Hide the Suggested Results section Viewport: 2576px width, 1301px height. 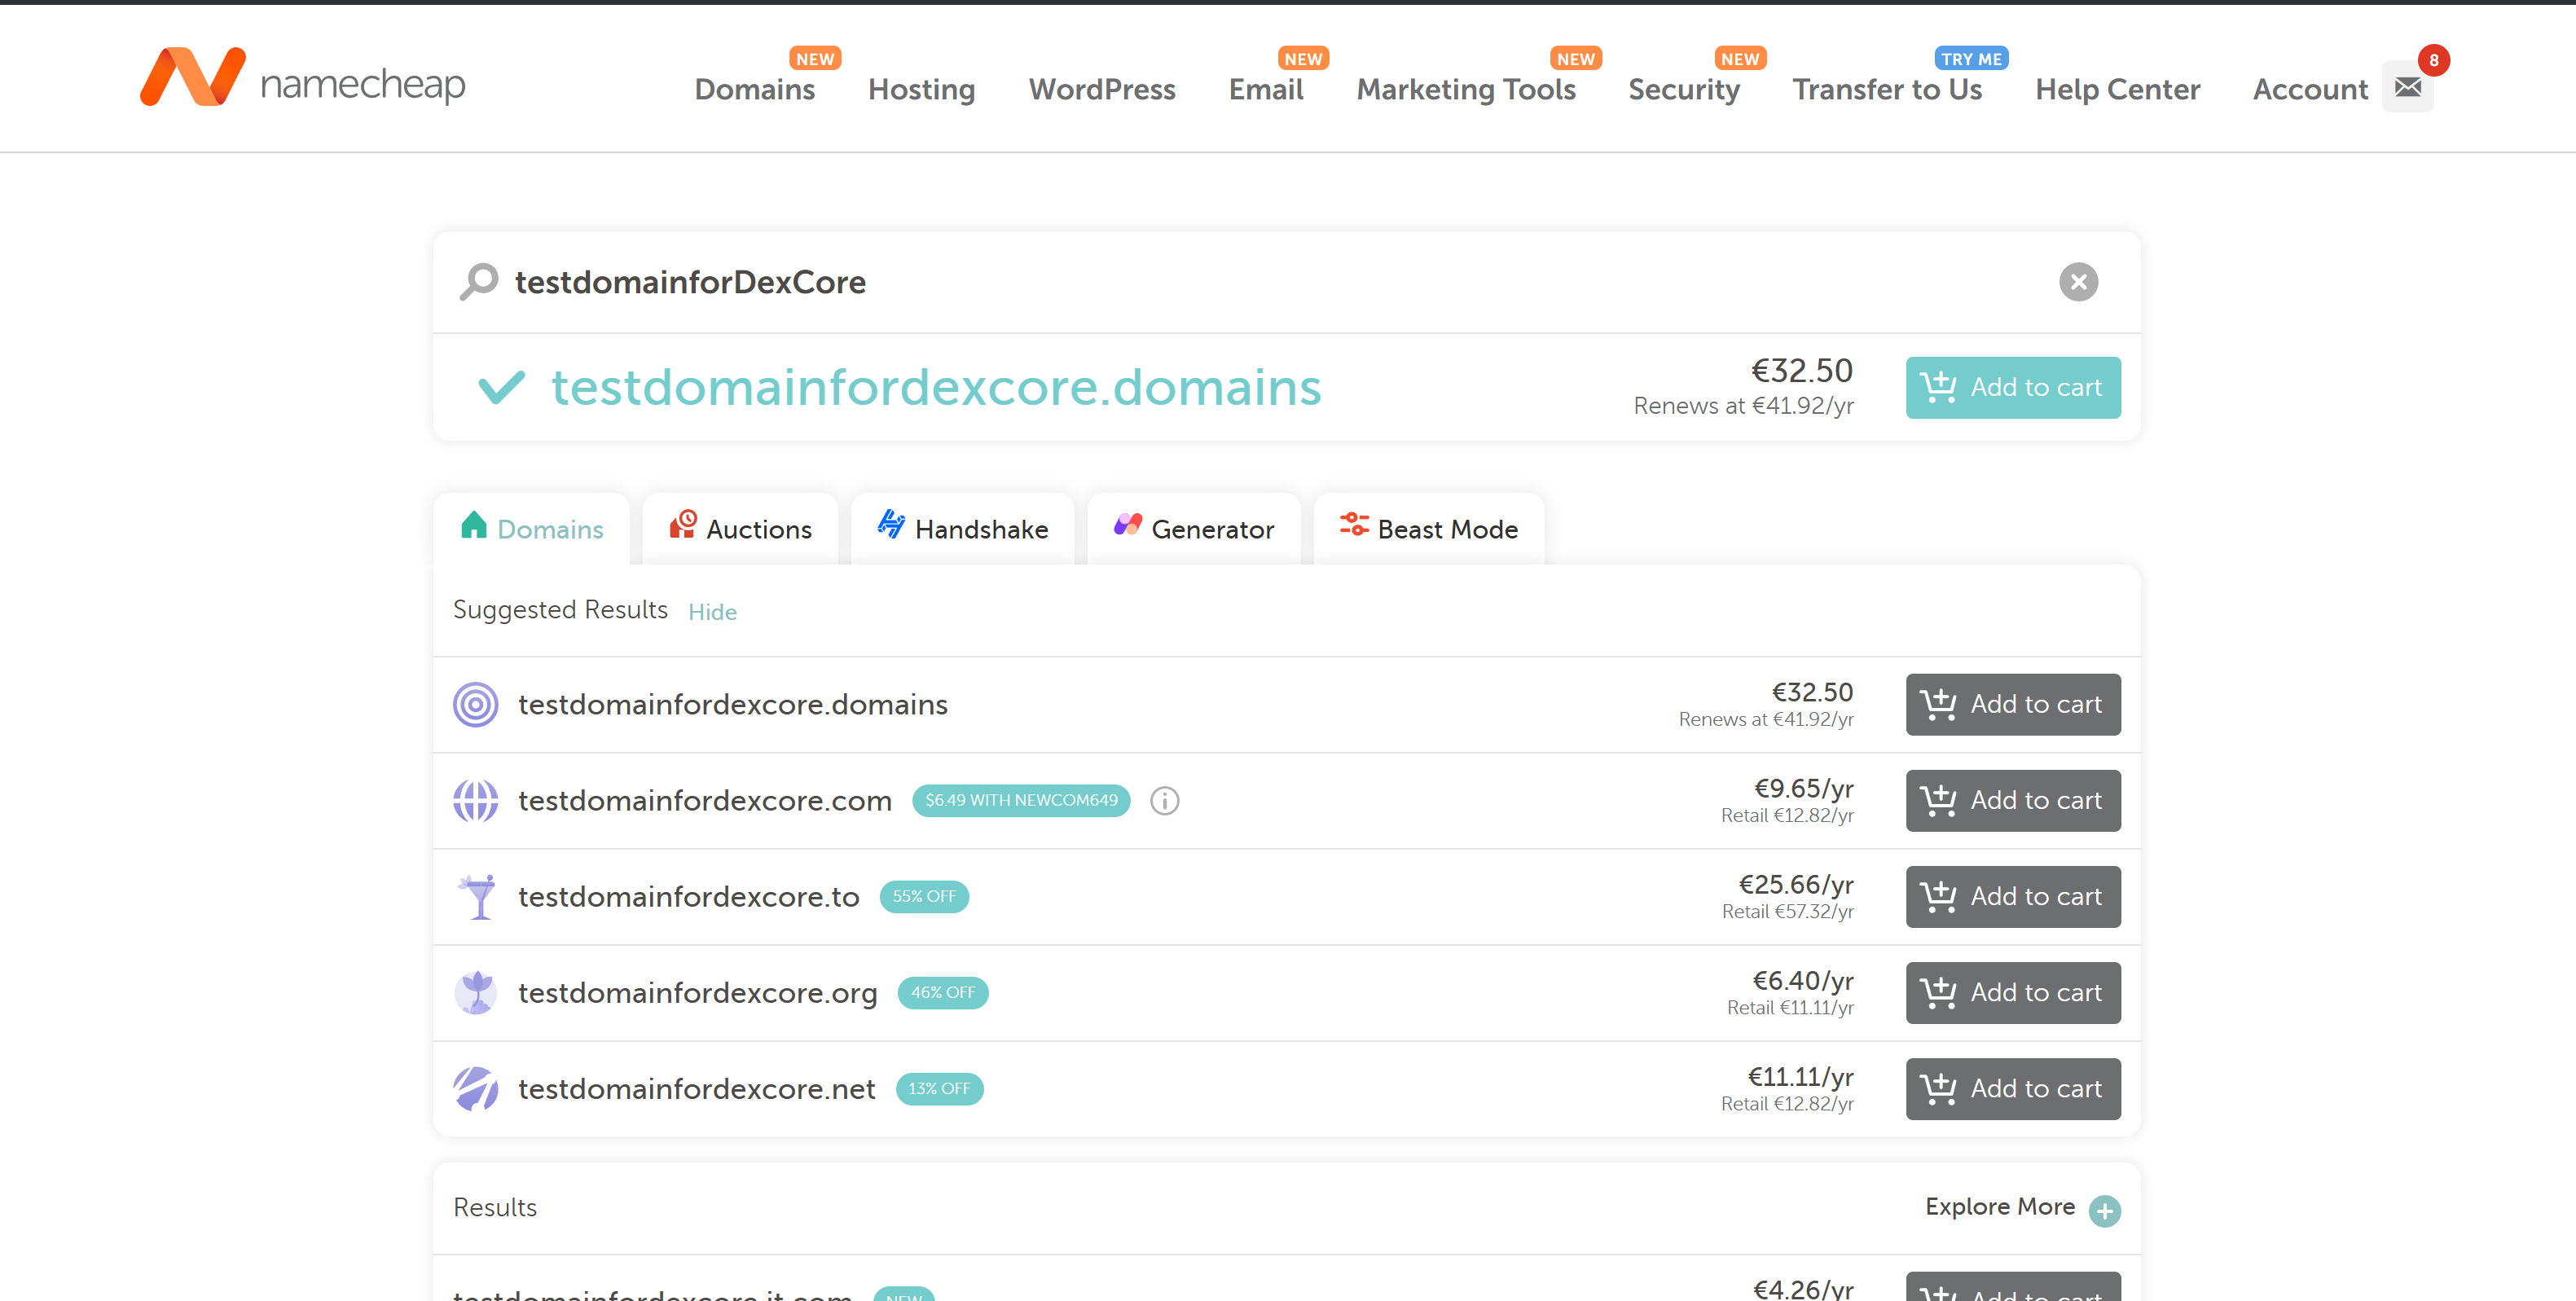(712, 612)
